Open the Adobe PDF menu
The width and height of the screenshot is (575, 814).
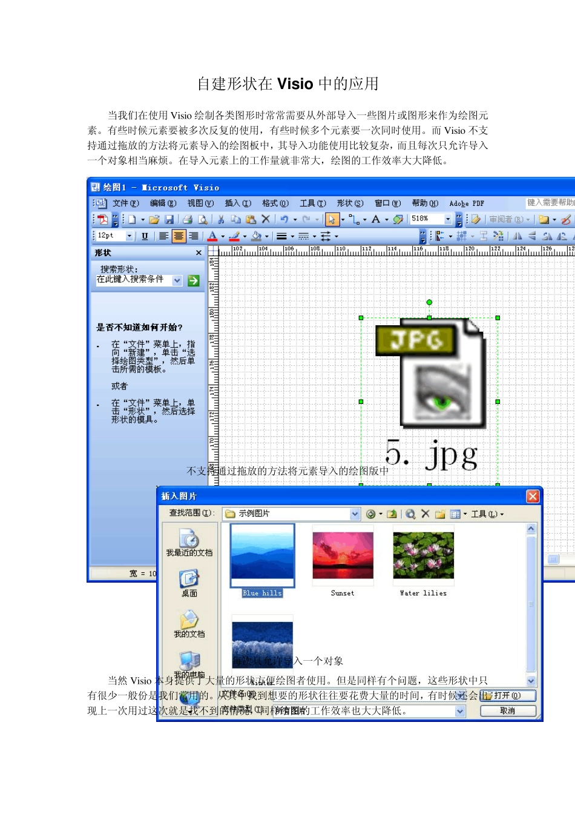pyautogui.click(x=467, y=203)
